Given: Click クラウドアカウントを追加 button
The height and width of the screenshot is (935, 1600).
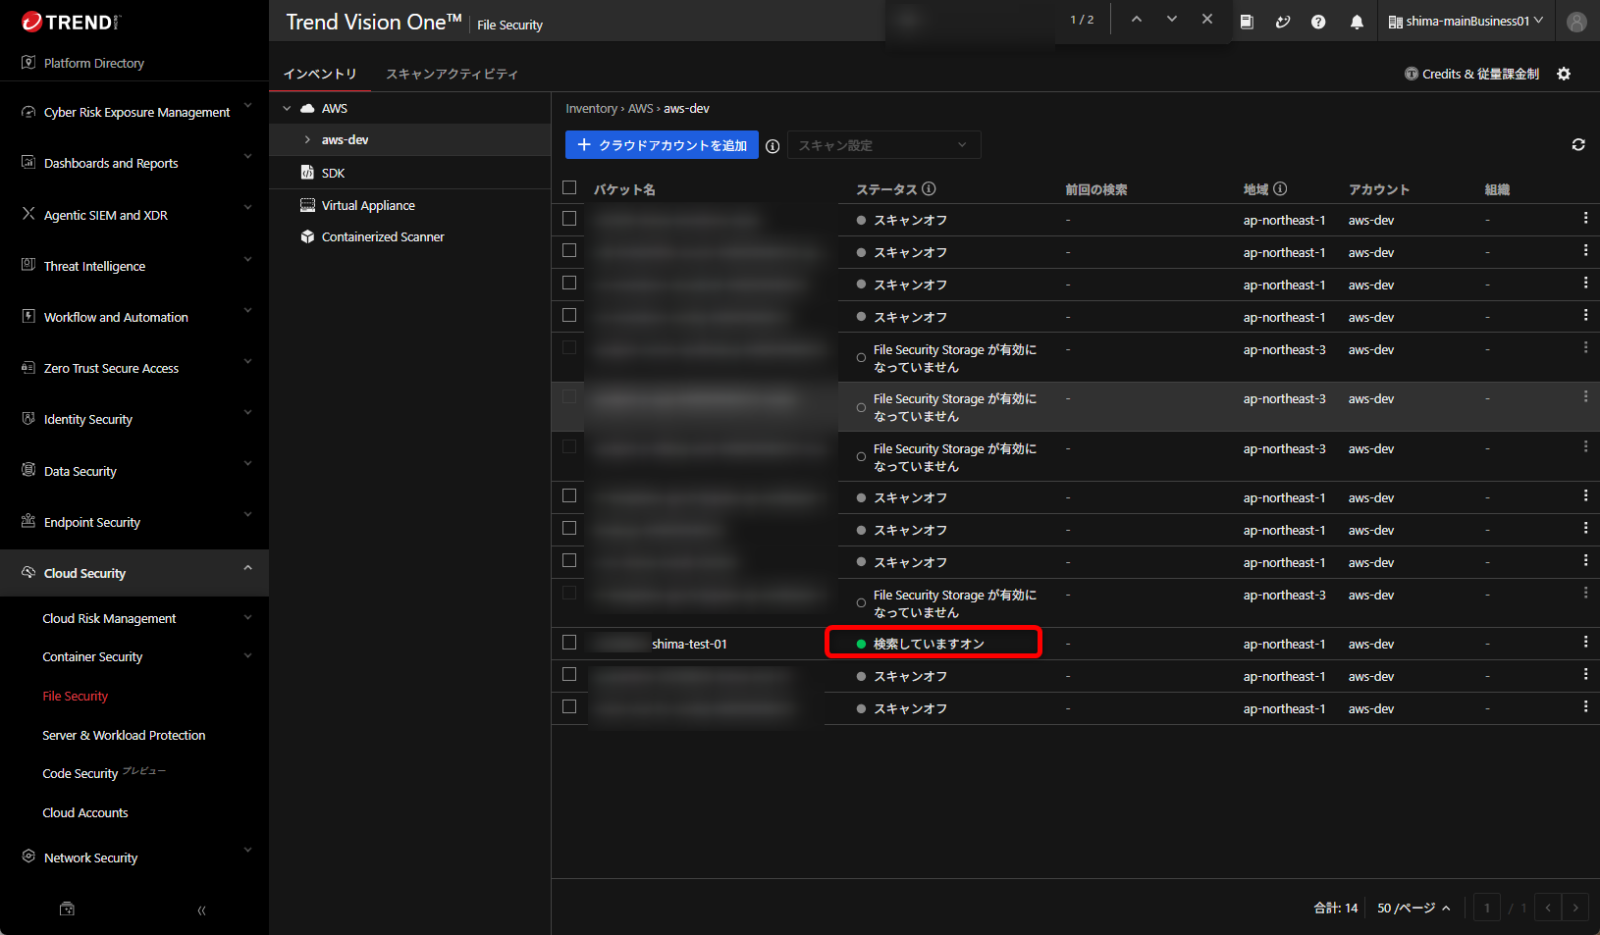Looking at the screenshot, I should click(662, 144).
